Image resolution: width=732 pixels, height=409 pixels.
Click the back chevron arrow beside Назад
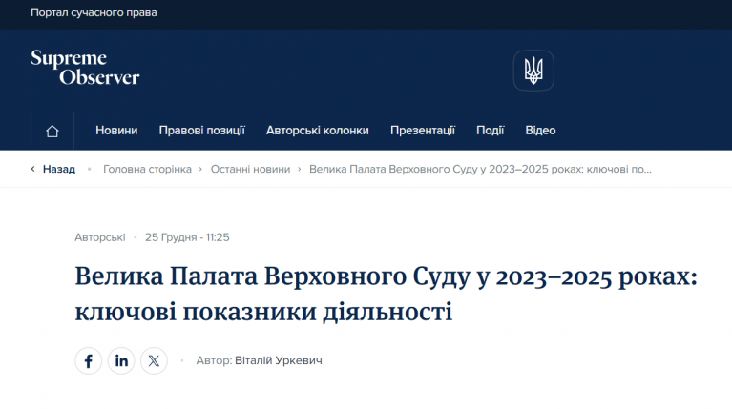(x=33, y=169)
